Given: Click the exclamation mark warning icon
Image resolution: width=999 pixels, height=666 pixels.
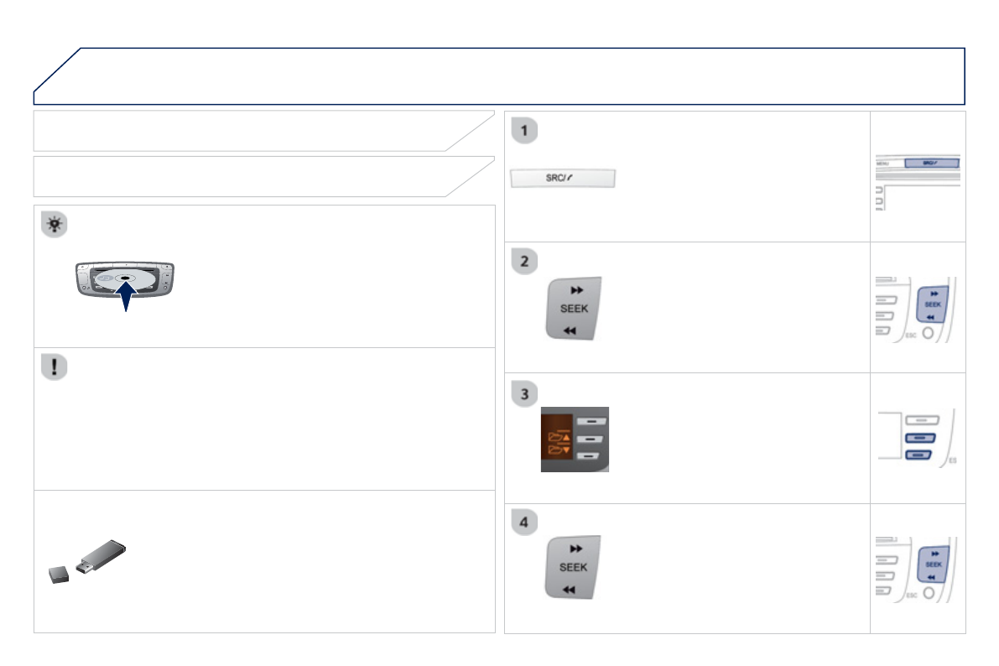Looking at the screenshot, I should point(55,367).
